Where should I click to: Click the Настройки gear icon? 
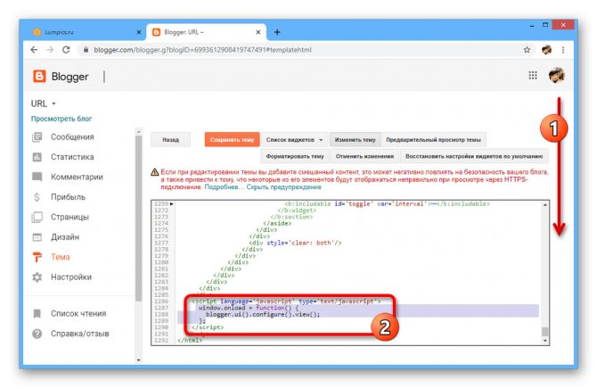point(37,277)
